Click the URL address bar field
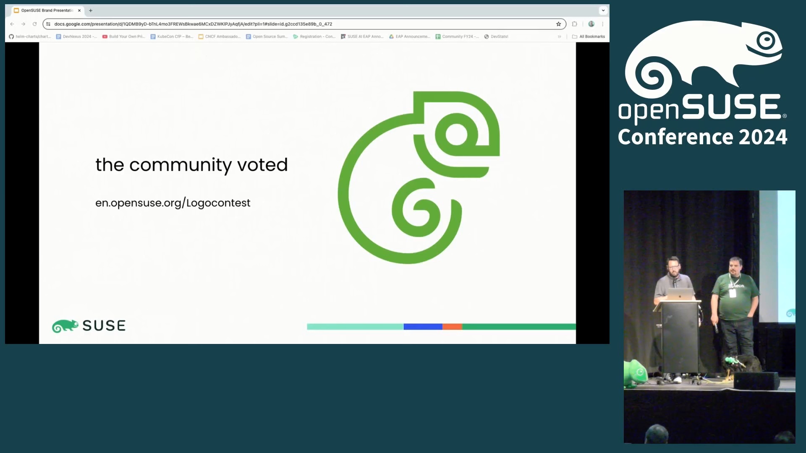Screen dimensions: 806x453 pos(294,24)
